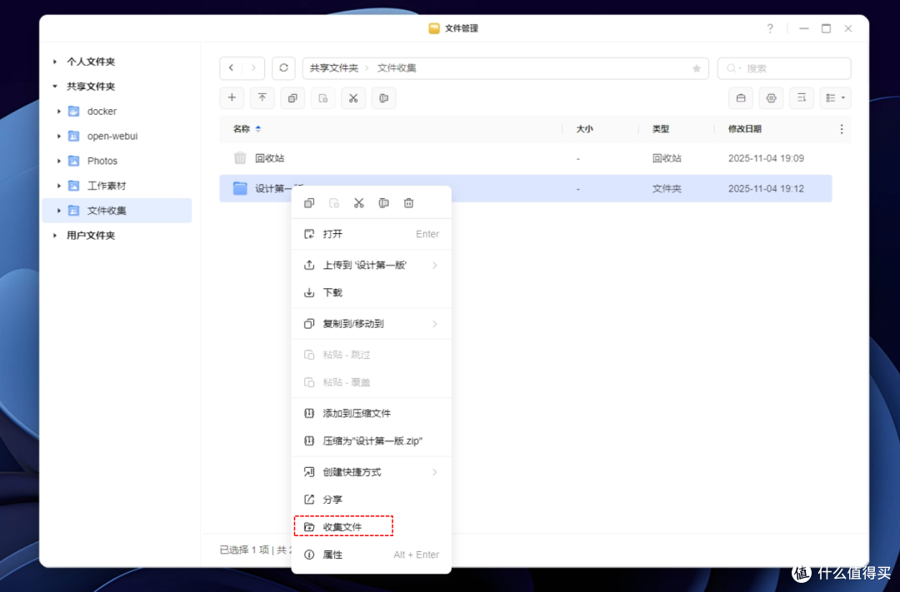
Task: Select the 回收站 row name
Action: (270, 157)
